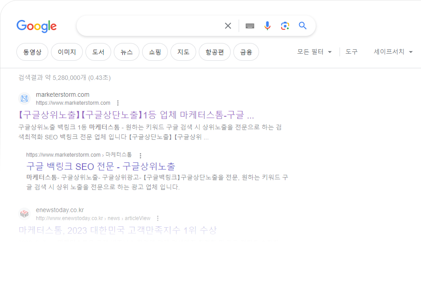Open Google Lens image search
The width and height of the screenshot is (421, 284).
(285, 26)
